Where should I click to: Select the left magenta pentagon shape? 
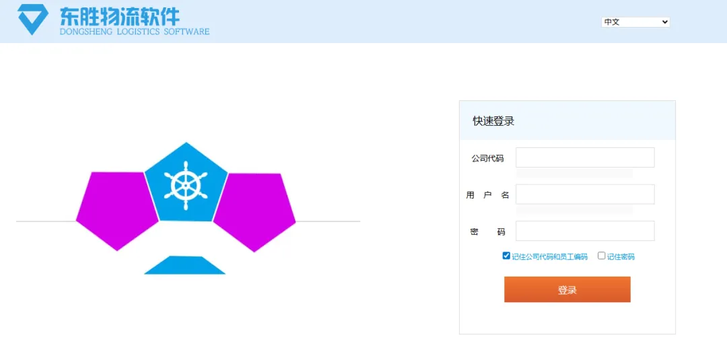tap(116, 208)
